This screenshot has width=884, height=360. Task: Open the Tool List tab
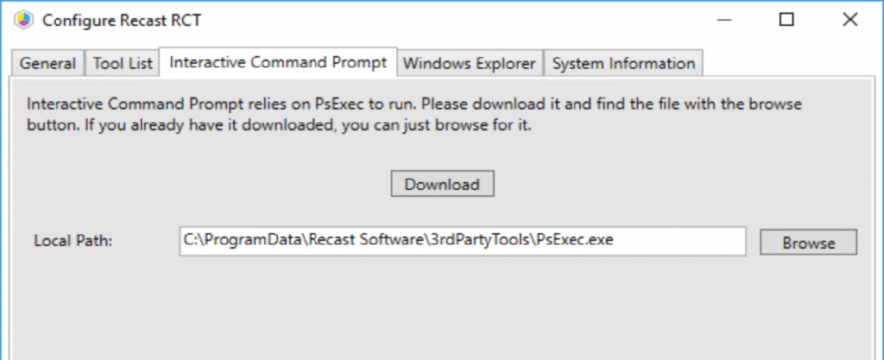click(x=123, y=63)
